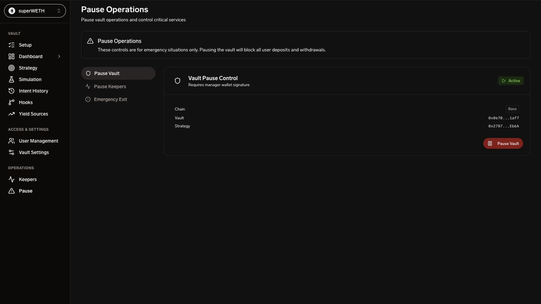
Task: Click the Active status badge
Action: click(511, 81)
